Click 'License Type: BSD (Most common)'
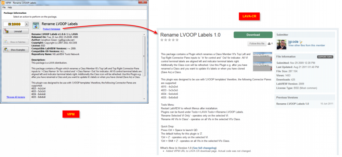 (297, 88)
